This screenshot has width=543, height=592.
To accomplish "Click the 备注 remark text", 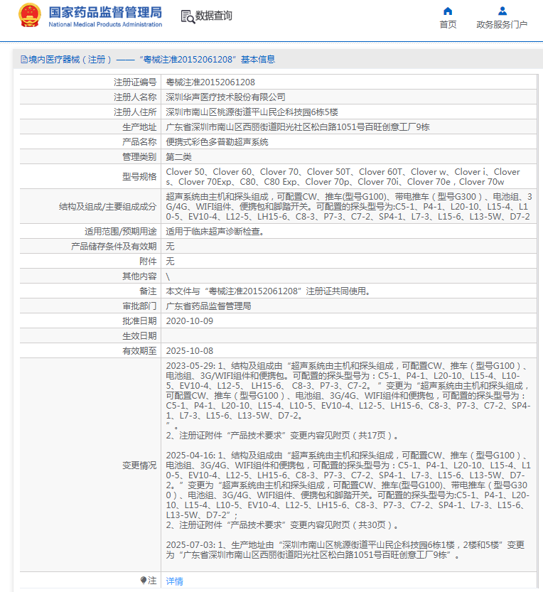I will (x=269, y=291).
